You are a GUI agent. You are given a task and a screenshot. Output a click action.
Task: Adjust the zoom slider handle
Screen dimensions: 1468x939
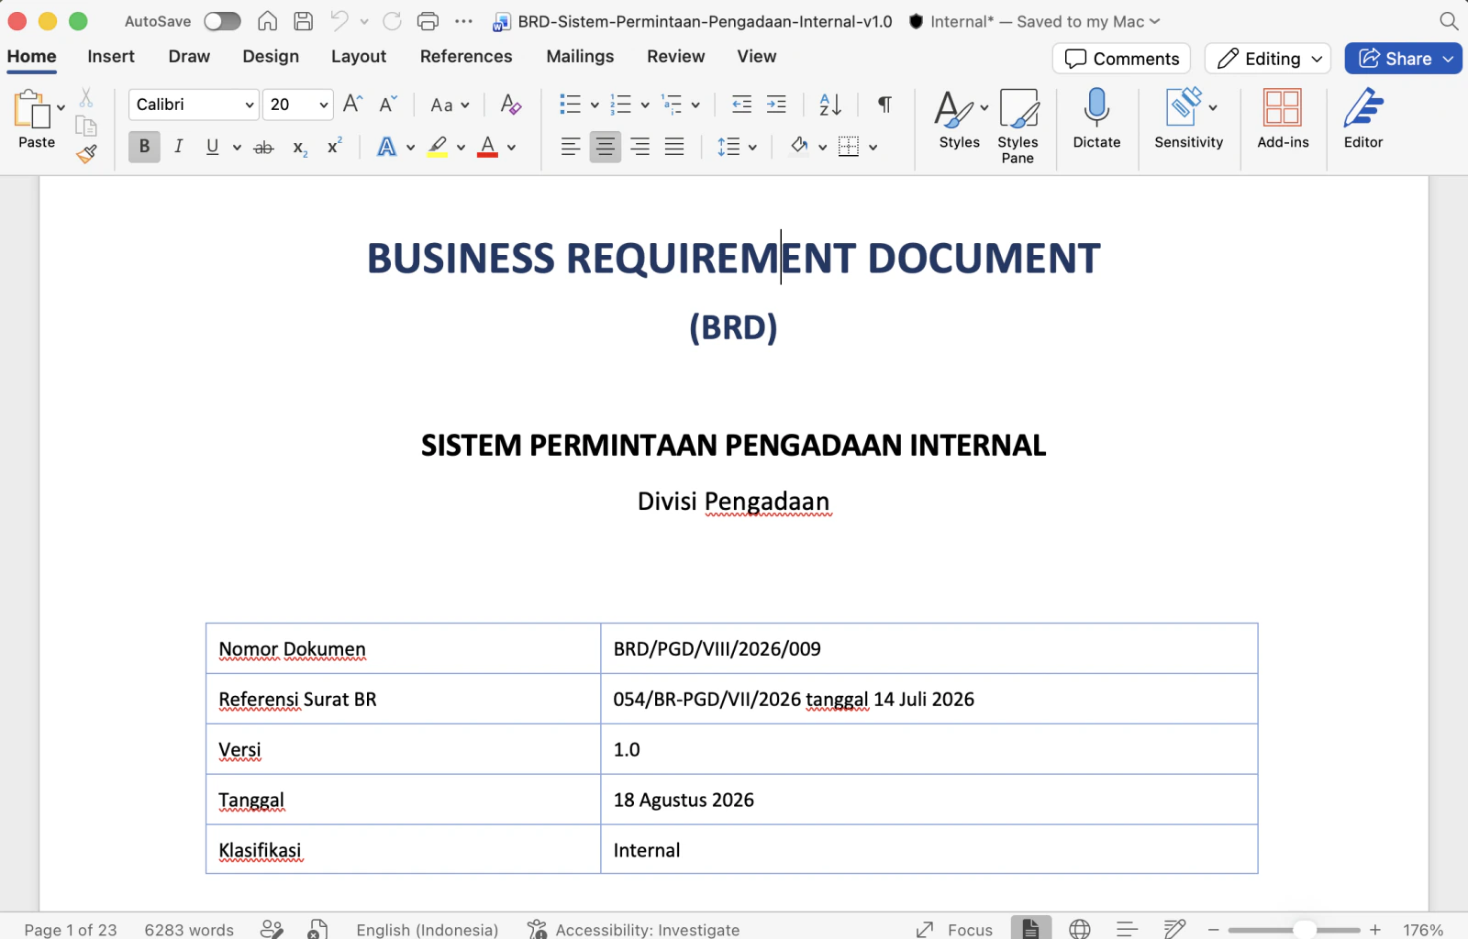pos(1305,930)
